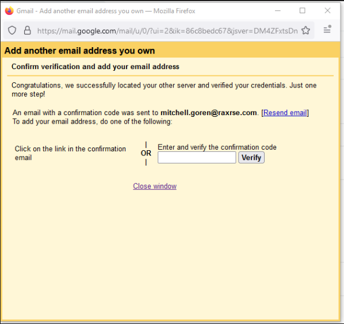Click the Gmail window title text
This screenshot has height=324, width=344.
click(106, 11)
